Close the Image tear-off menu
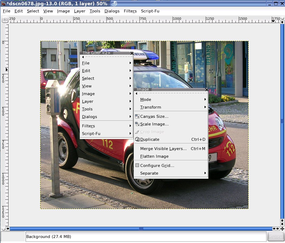This screenshot has width=285, height=243. tap(207, 90)
